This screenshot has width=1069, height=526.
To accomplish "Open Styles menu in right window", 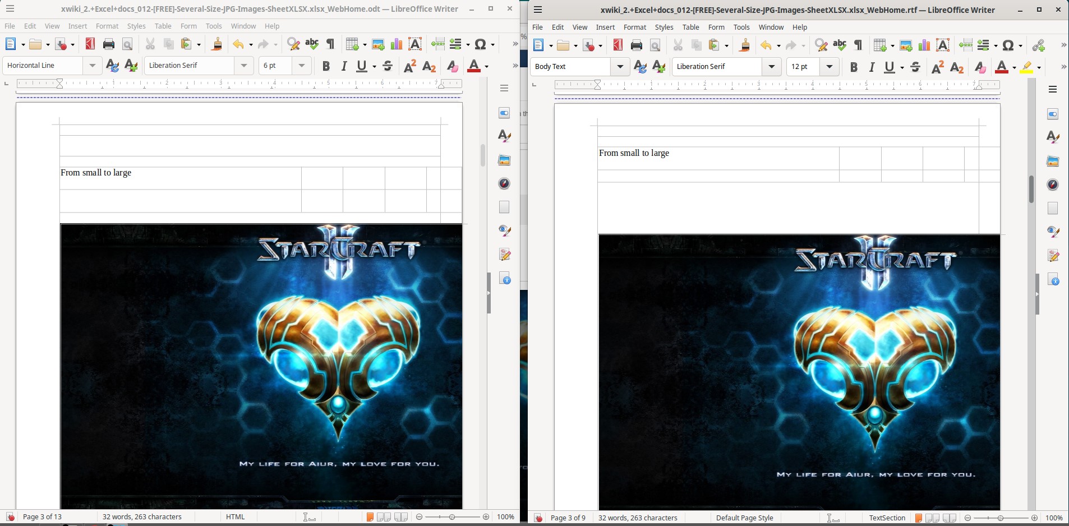I will click(664, 27).
